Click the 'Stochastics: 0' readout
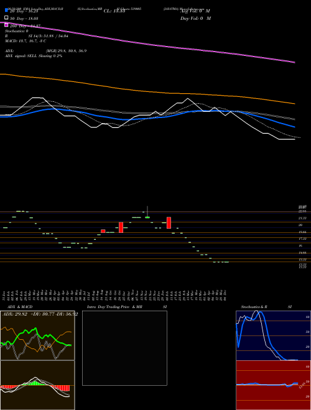The width and height of the screenshot is (311, 410). point(17,31)
